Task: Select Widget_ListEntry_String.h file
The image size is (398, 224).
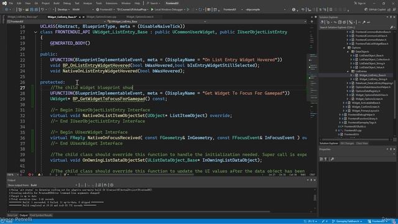Action: (x=373, y=79)
